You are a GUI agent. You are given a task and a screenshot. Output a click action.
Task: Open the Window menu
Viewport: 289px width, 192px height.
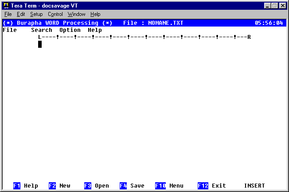(77, 14)
